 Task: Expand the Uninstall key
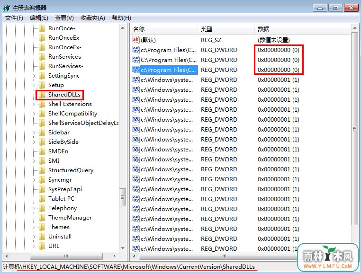(34, 237)
